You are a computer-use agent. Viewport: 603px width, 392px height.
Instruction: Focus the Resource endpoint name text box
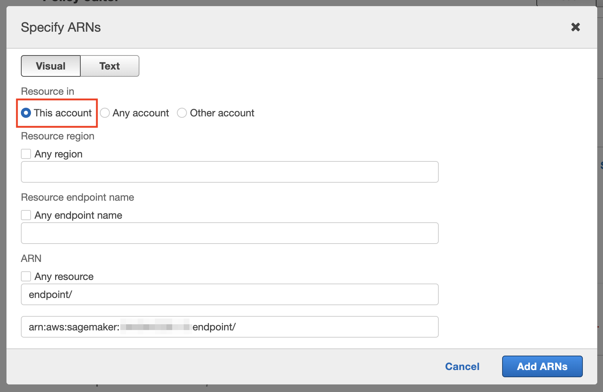click(x=229, y=233)
